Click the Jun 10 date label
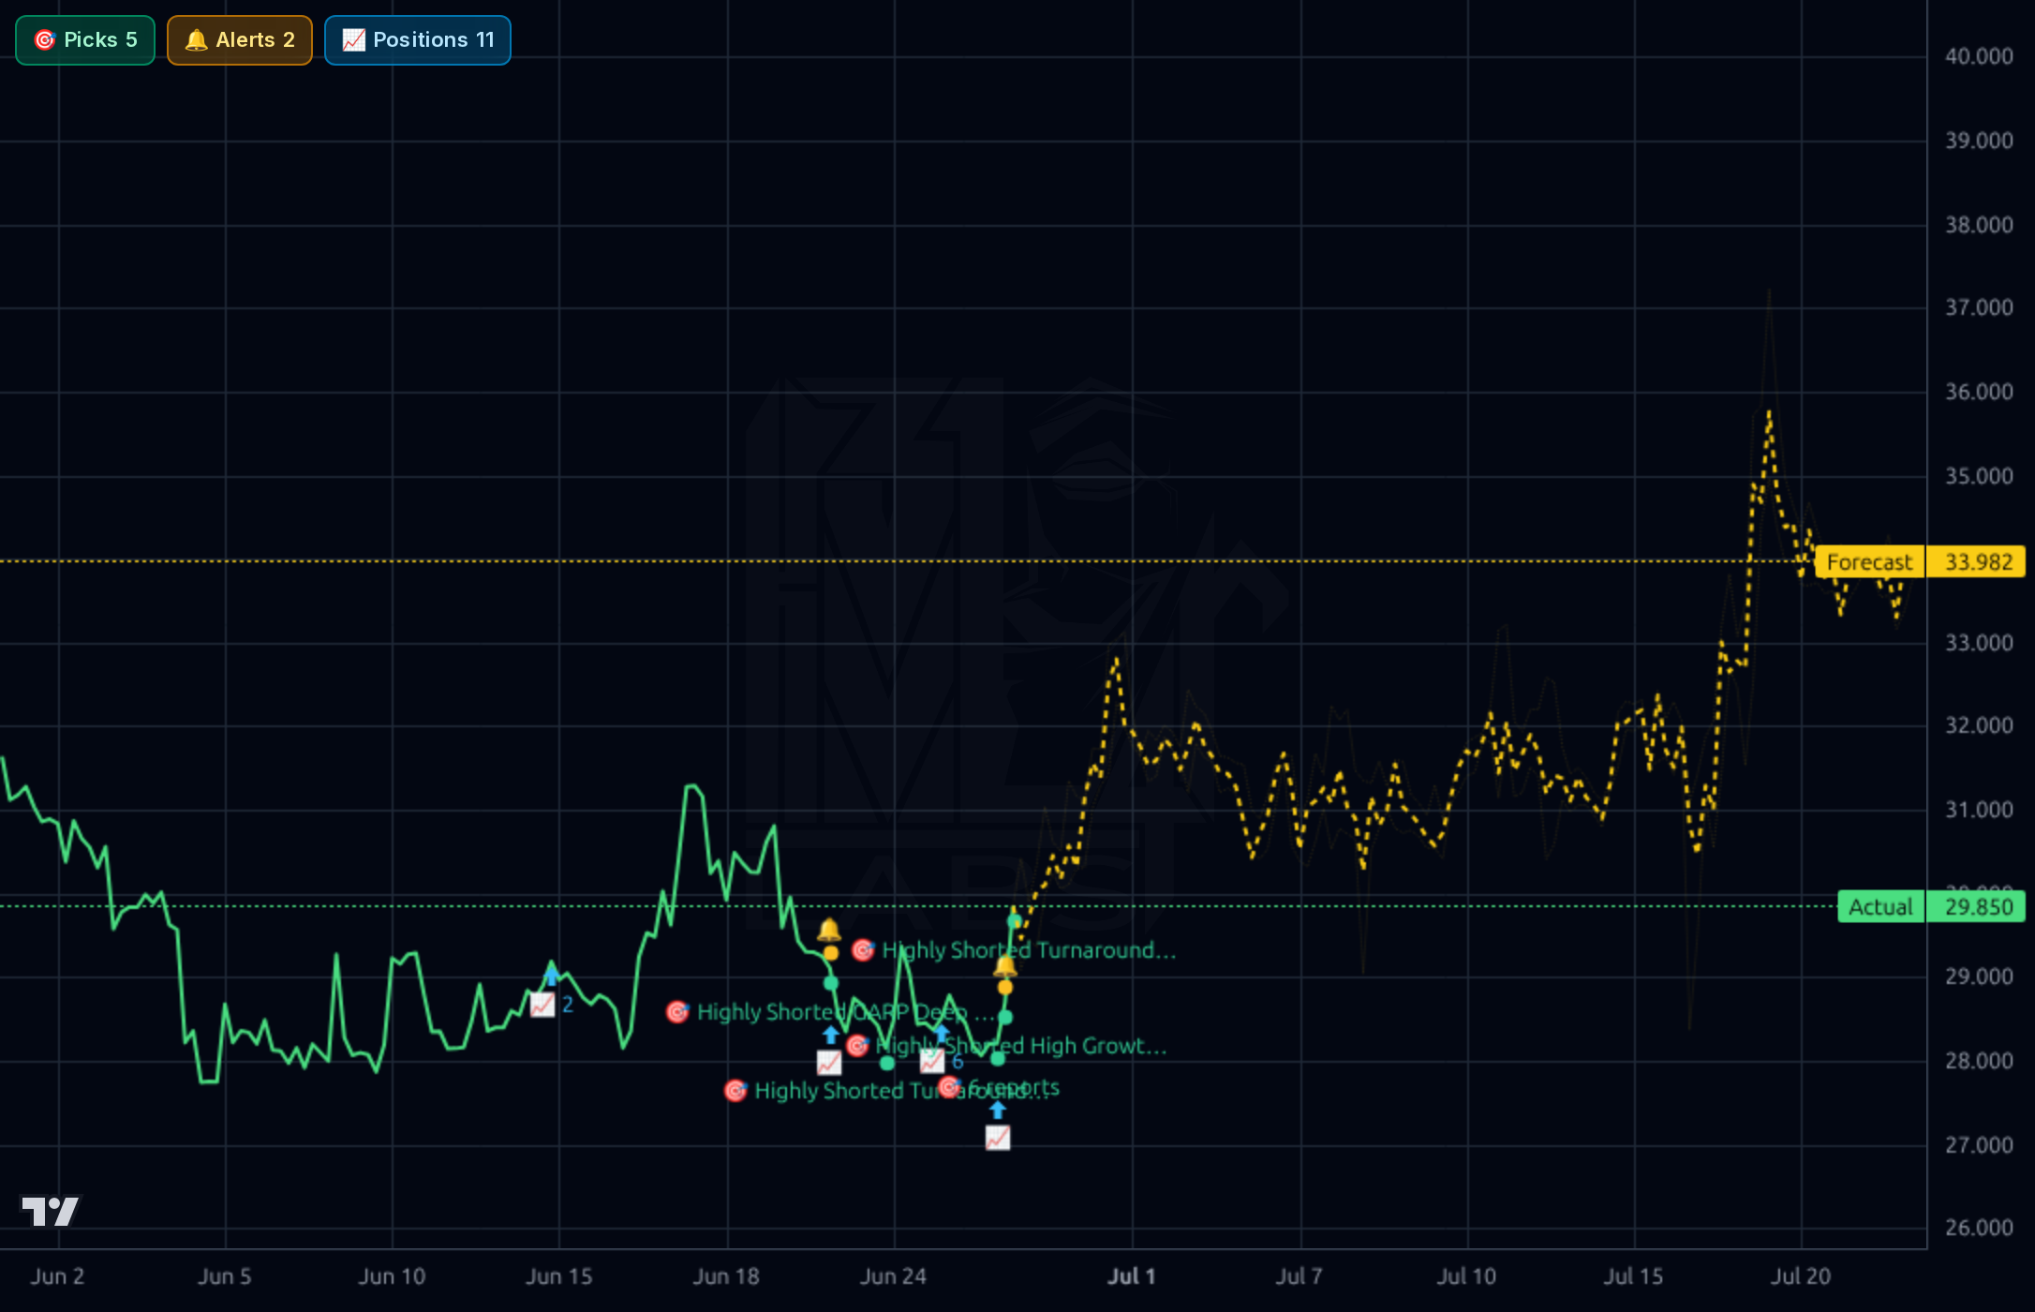Viewport: 2035px width, 1312px height. [392, 1276]
